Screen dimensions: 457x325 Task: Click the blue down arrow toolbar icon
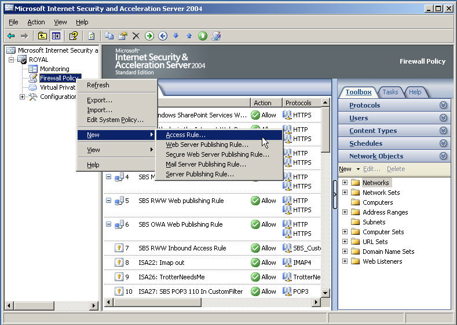pos(176,36)
